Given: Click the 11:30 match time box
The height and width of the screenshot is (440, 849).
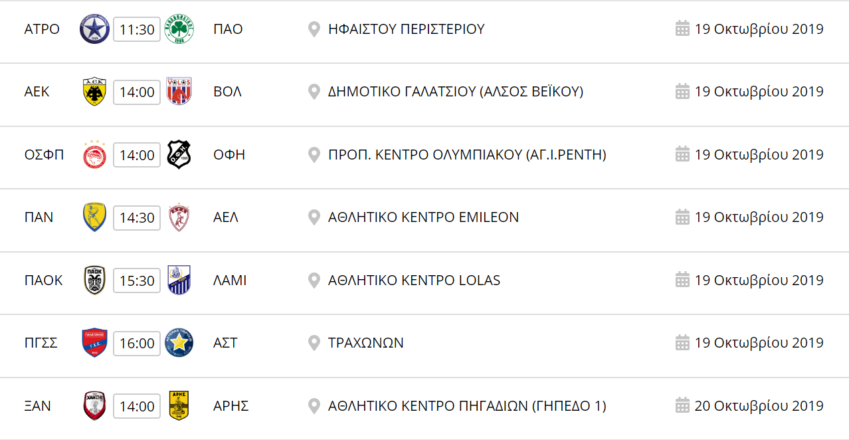Looking at the screenshot, I should [137, 29].
